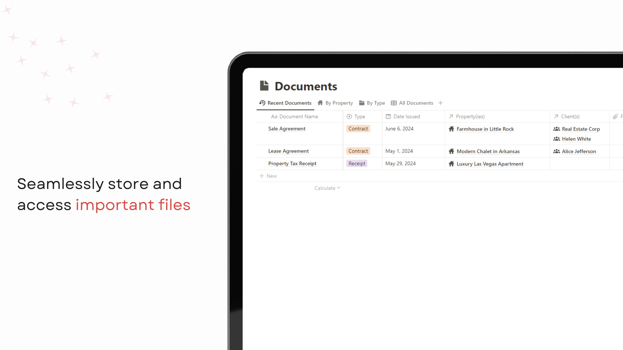Open the Alice Jefferson client
This screenshot has height=350, width=623.
pos(579,151)
